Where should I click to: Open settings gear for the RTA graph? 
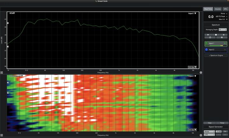tap(201, 72)
